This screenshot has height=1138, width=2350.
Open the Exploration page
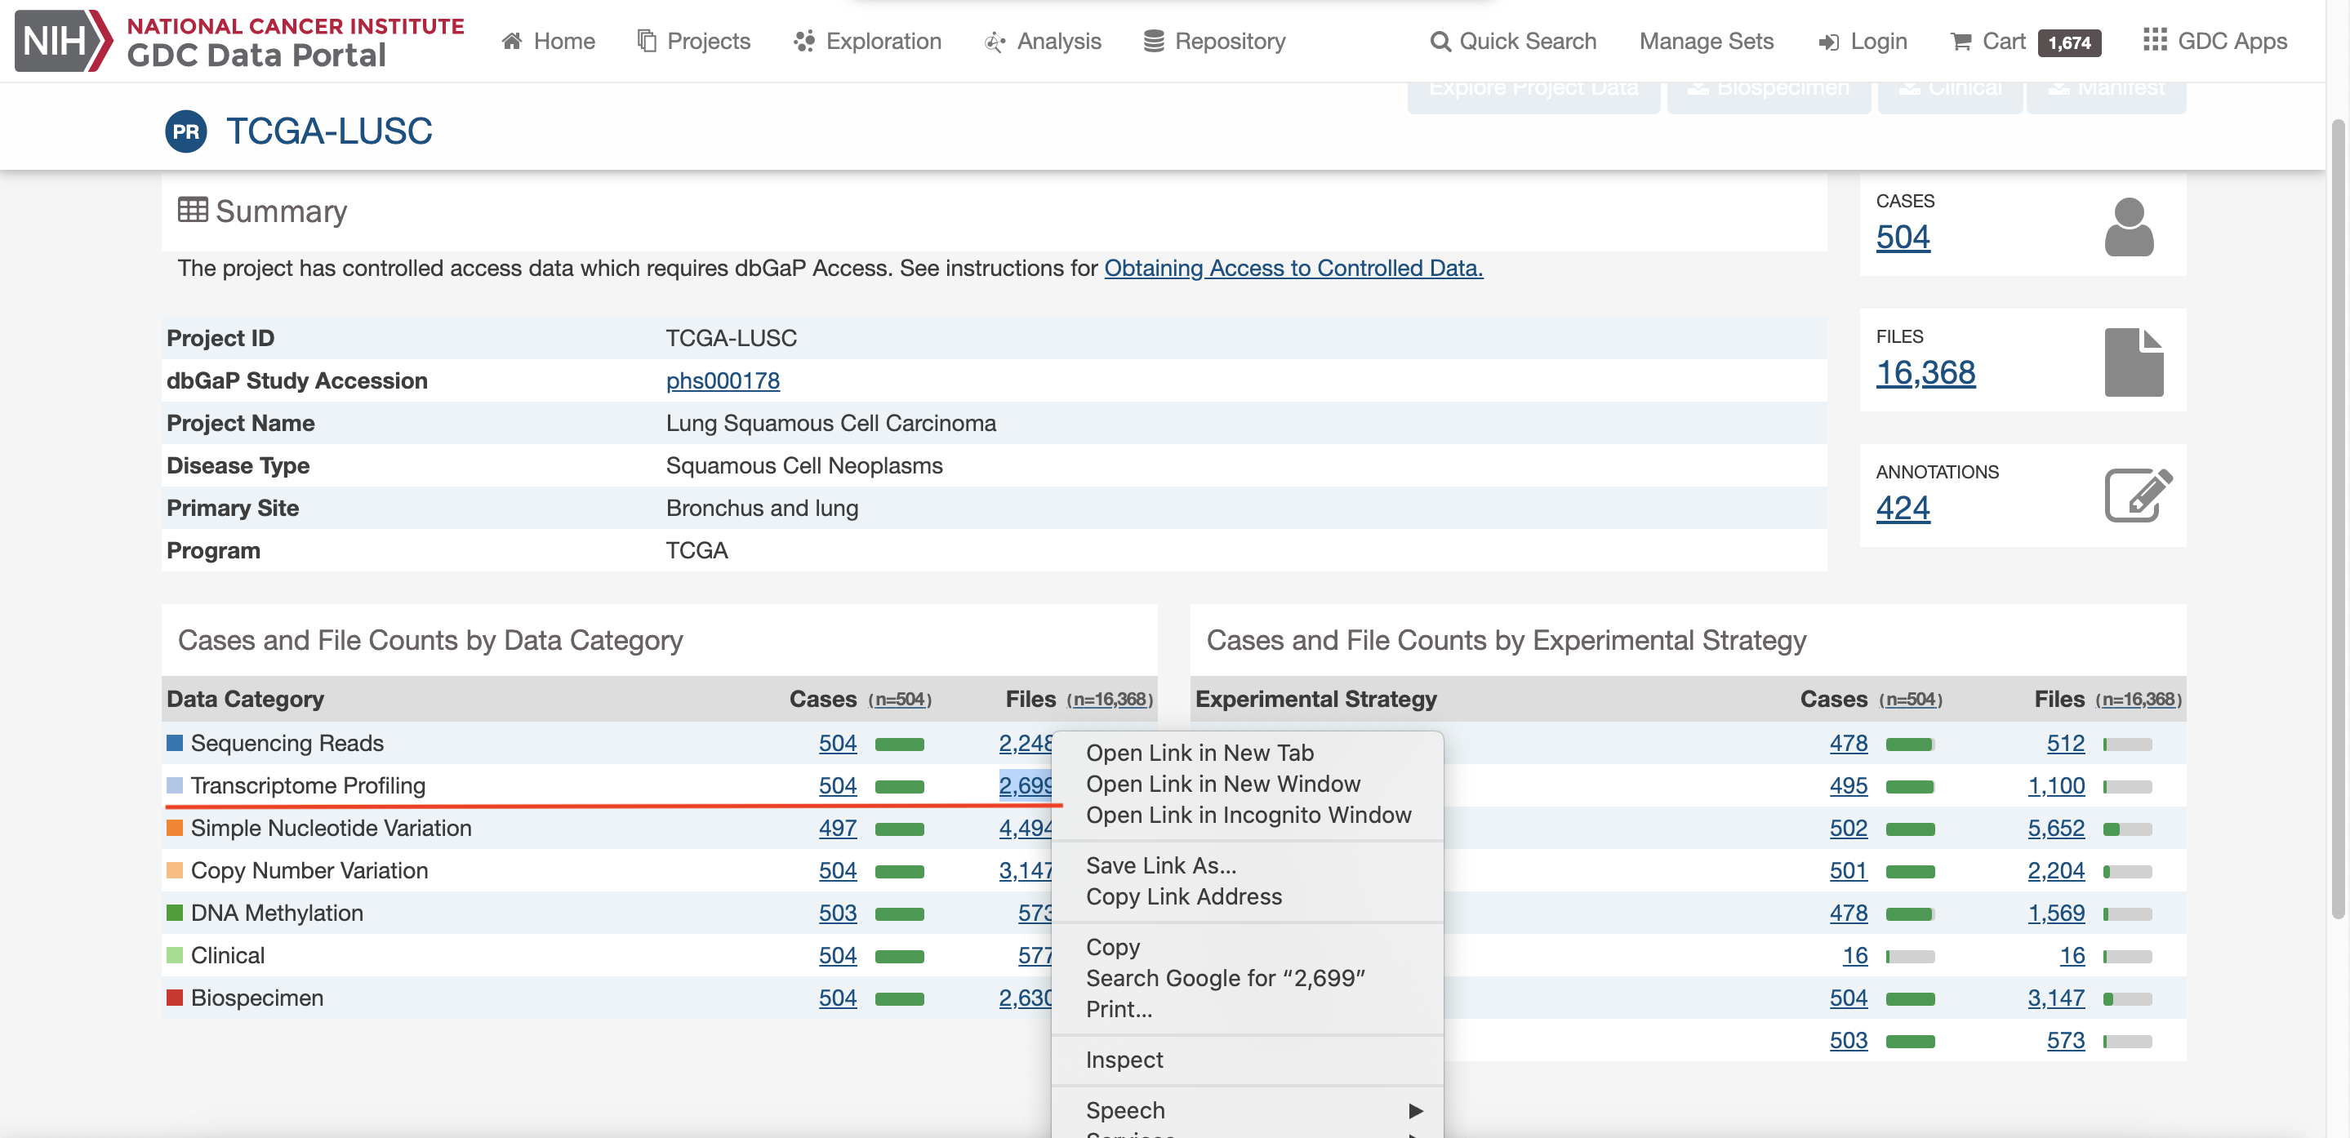tap(866, 41)
